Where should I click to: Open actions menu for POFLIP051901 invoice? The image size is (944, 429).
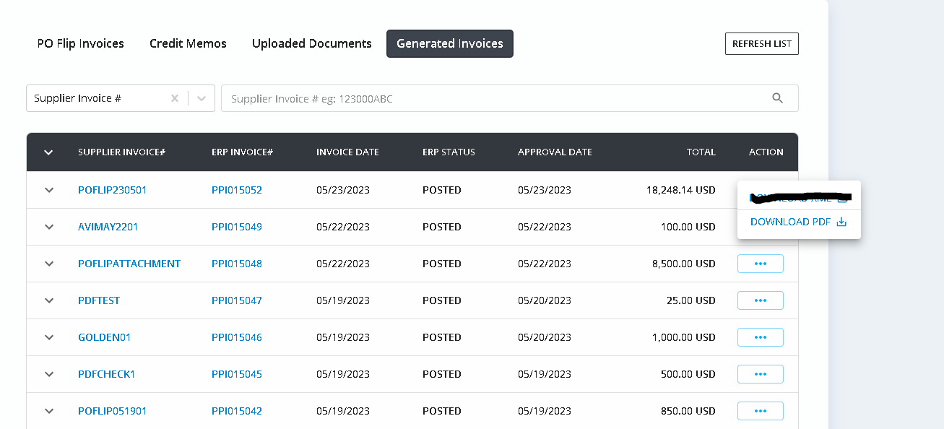(760, 411)
